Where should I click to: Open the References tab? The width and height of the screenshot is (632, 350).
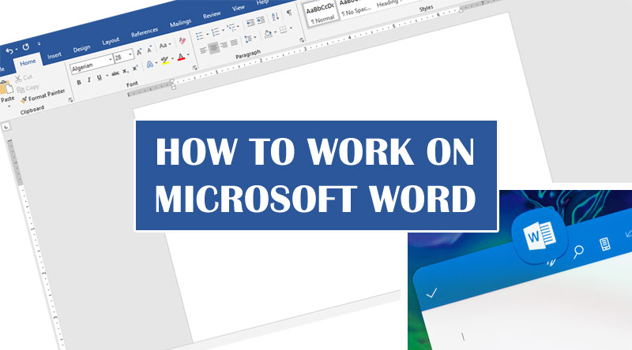point(145,32)
